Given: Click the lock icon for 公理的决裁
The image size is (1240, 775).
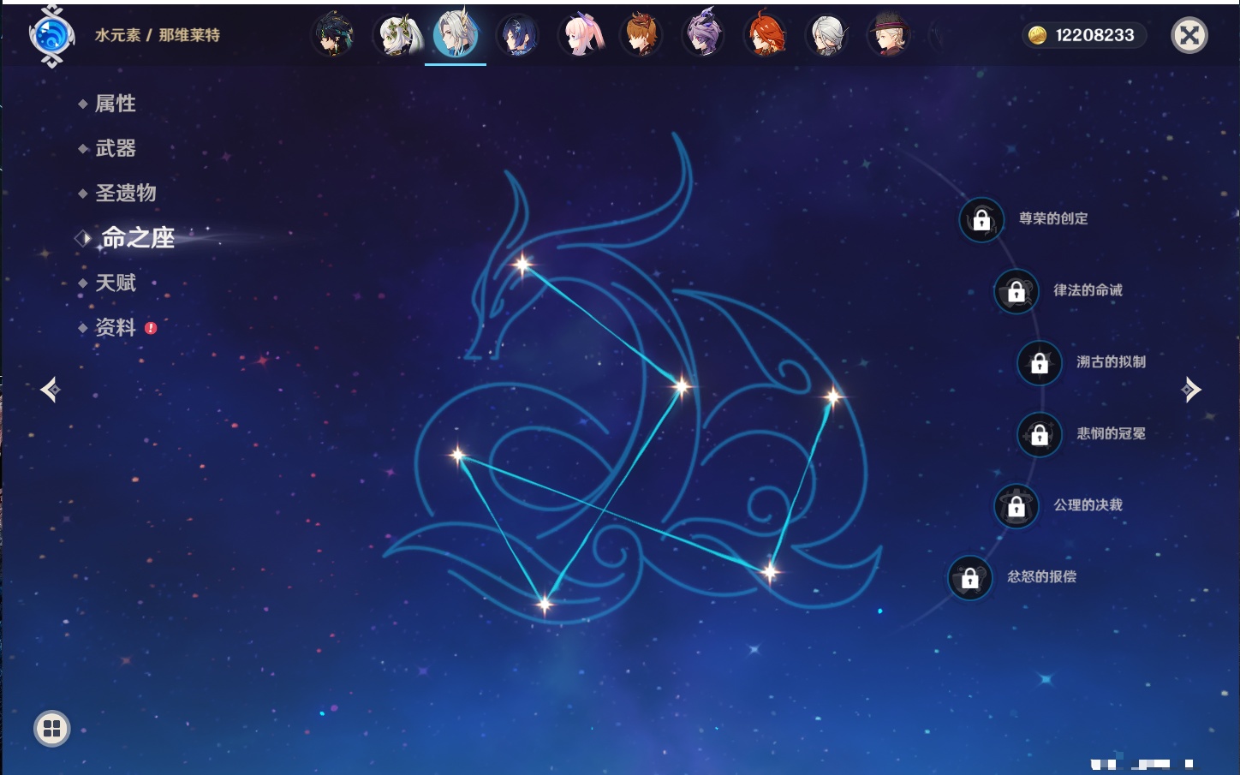Looking at the screenshot, I should pos(1016,507).
